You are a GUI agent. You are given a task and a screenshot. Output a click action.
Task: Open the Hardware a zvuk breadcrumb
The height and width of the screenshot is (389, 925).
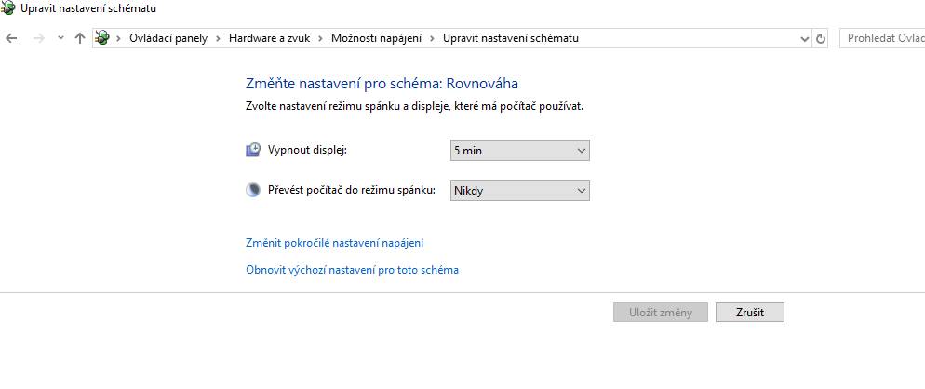269,38
